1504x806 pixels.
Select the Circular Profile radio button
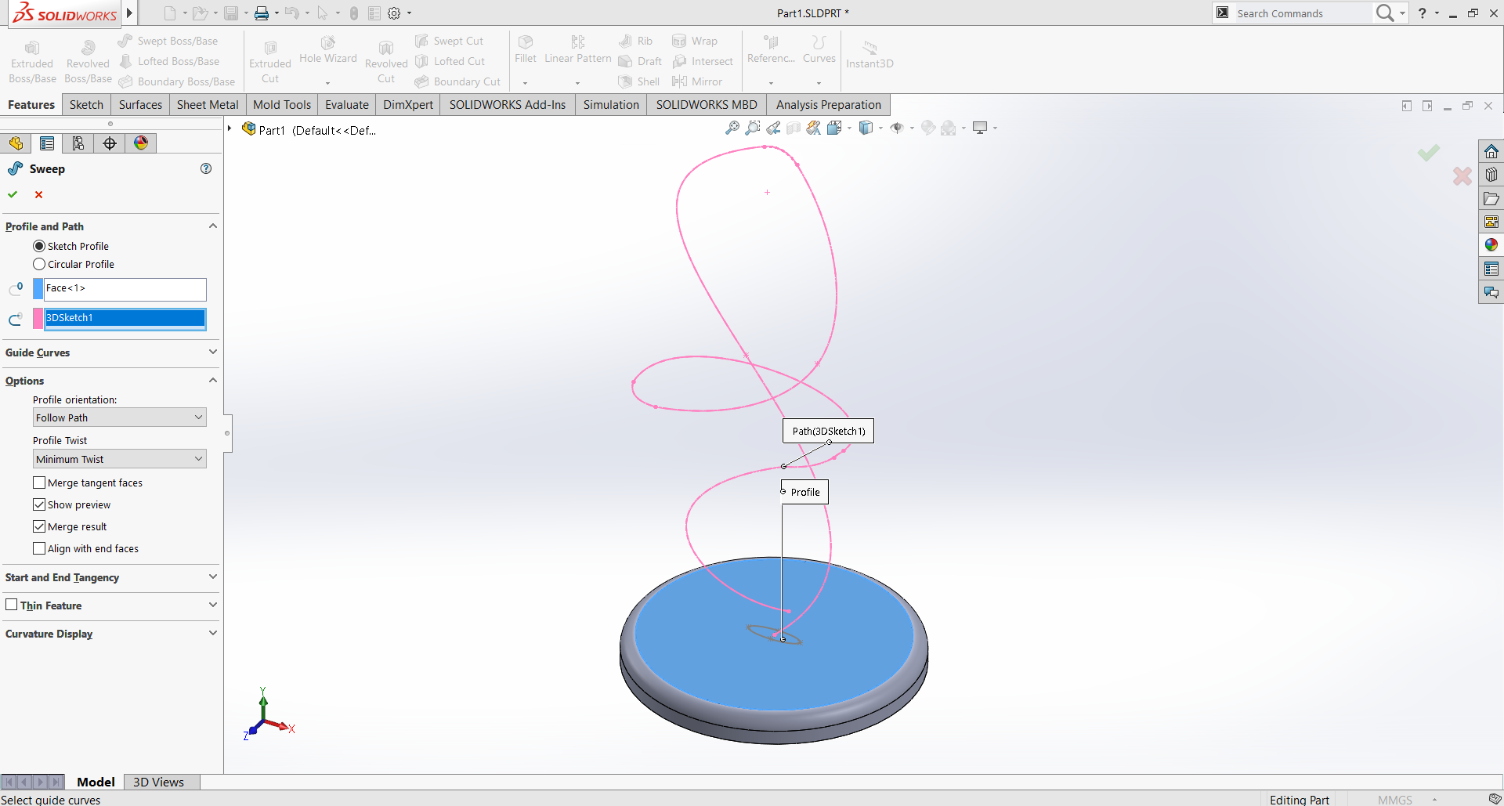pos(39,264)
